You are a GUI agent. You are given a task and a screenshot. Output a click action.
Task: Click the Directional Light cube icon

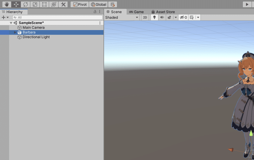click(19, 37)
